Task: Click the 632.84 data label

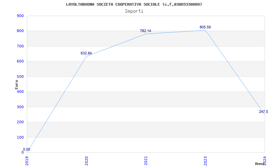Action: coord(86,53)
